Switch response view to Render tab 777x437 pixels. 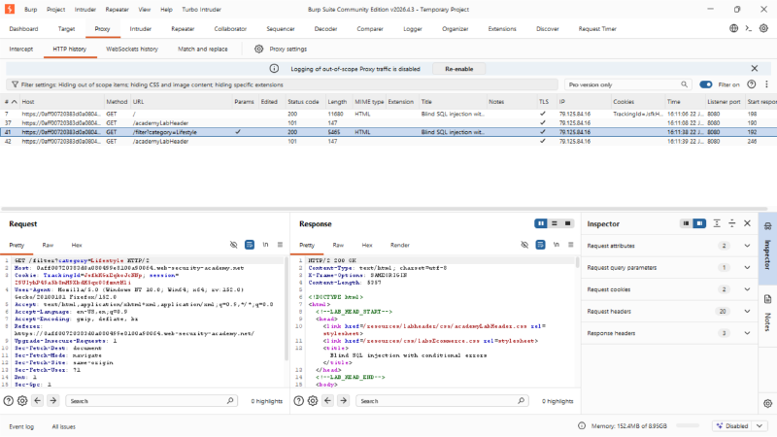[x=400, y=245]
